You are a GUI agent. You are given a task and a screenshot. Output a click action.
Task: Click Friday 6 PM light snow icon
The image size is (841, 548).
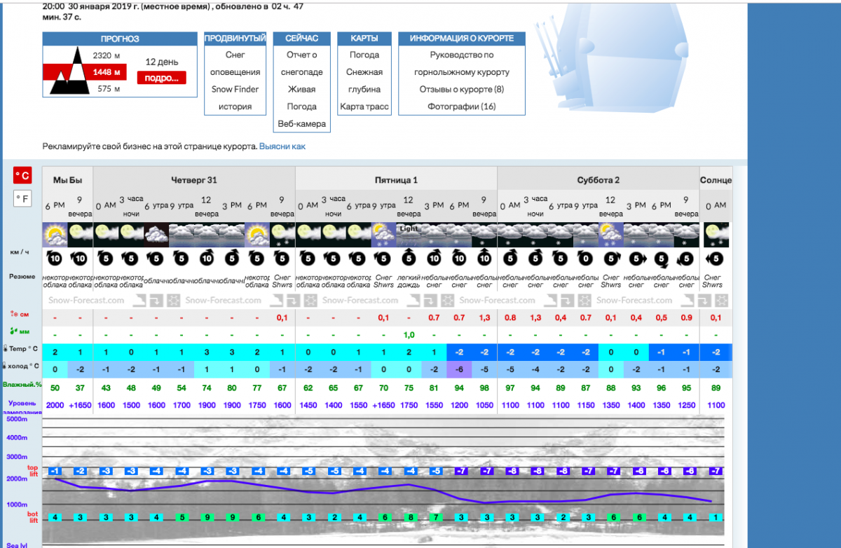[x=459, y=234]
